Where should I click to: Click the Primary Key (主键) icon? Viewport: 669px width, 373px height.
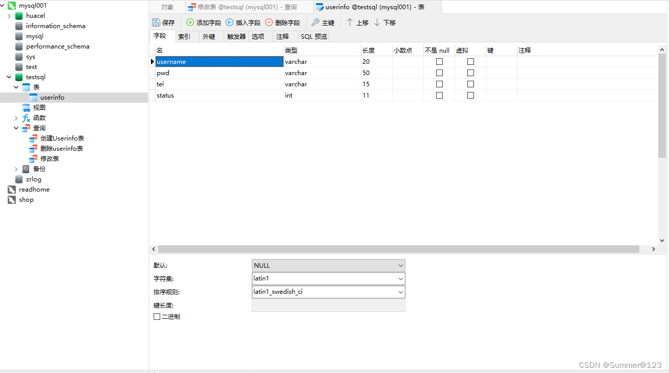click(x=315, y=22)
